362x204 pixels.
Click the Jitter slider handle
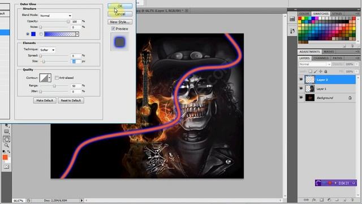point(40,92)
